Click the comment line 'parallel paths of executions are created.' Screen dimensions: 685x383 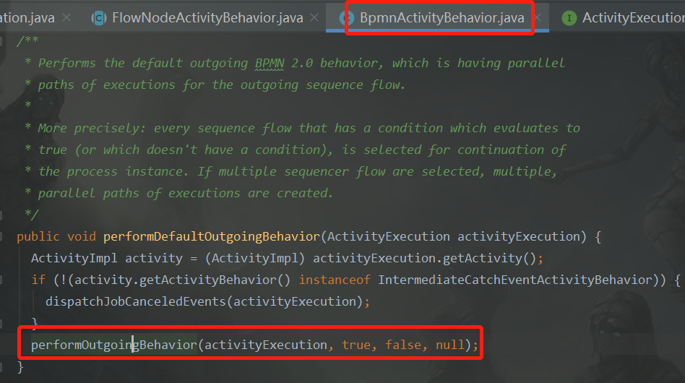coord(185,194)
